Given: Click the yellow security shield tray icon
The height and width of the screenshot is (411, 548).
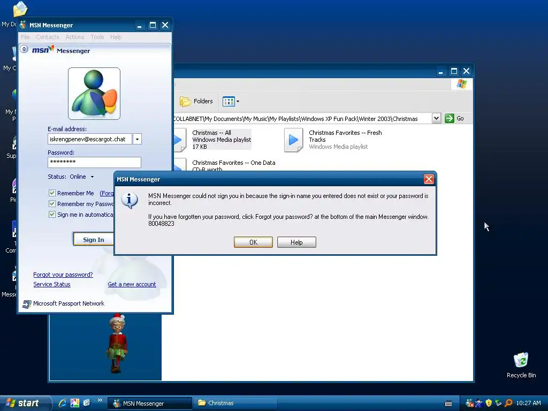Looking at the screenshot, I should coord(489,404).
